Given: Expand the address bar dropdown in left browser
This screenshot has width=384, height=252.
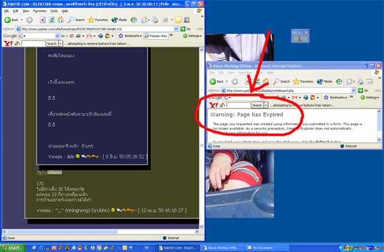Looking at the screenshot, I should 176,29.
